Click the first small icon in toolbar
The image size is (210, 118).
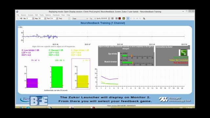coord(18,18)
